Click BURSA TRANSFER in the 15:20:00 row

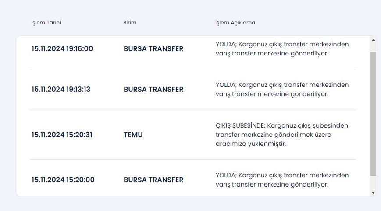153,180
